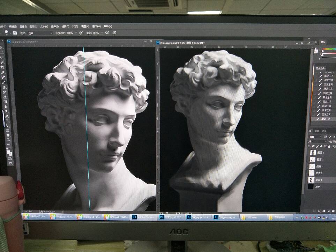Select the Move tool

pos(1,47)
